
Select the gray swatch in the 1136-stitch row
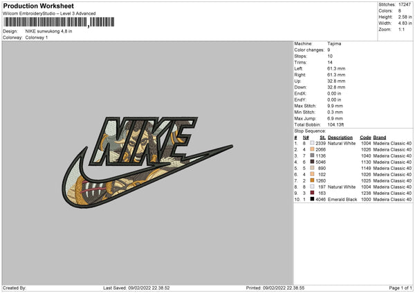(x=313, y=155)
